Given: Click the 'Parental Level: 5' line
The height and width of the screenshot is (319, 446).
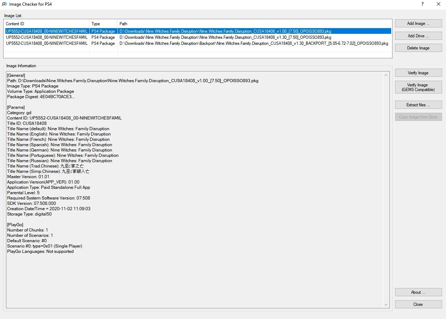Looking at the screenshot, I should (23, 193).
